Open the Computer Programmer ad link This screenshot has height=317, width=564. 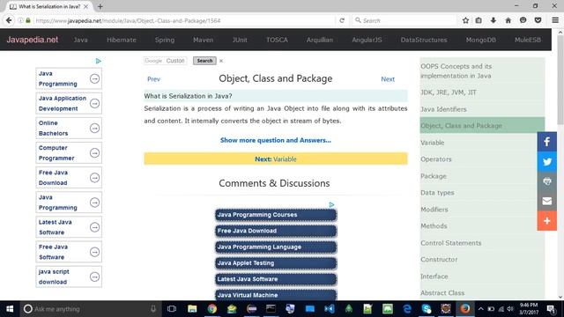pos(69,152)
